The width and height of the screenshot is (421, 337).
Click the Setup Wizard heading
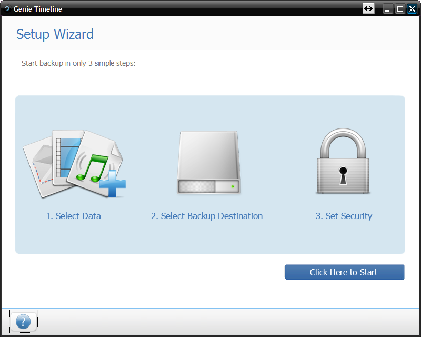(x=55, y=34)
